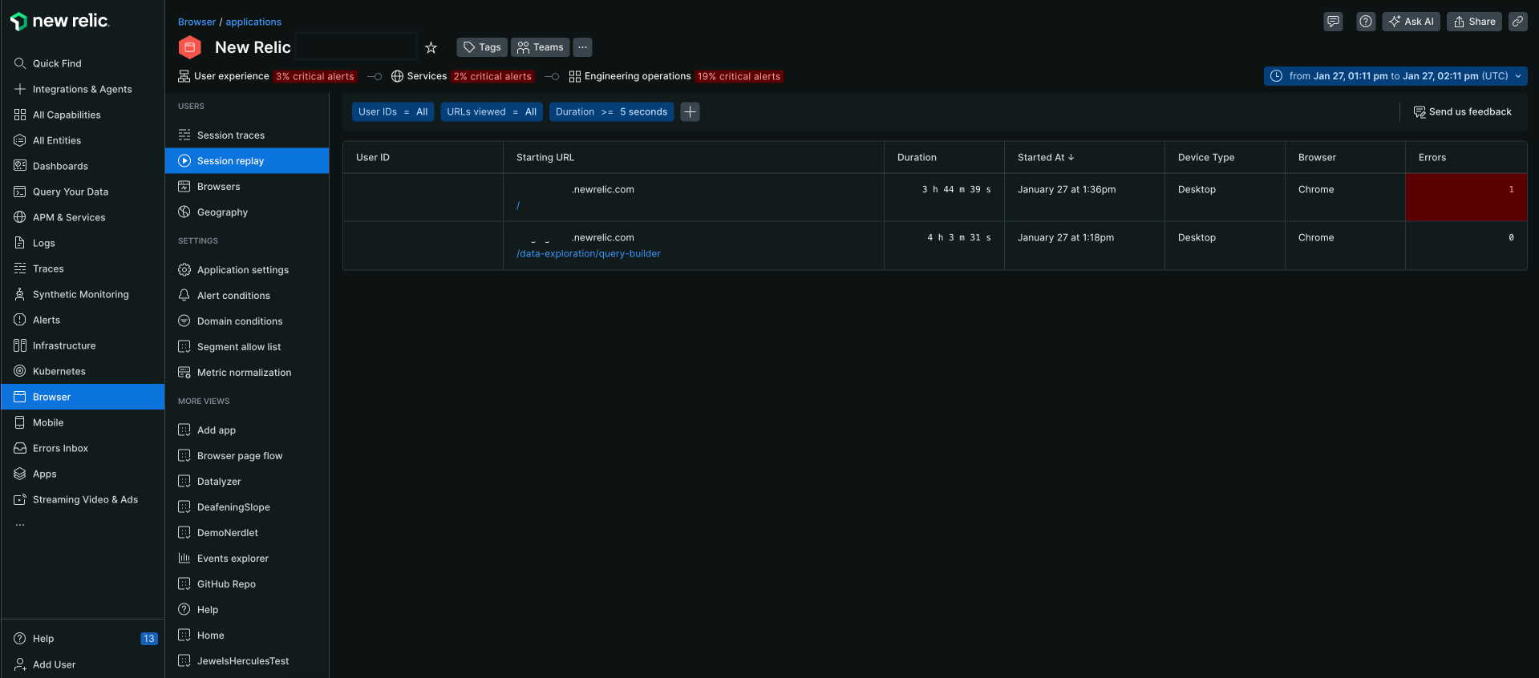The height and width of the screenshot is (678, 1539).
Task: Select Session traces in the Users menu
Action: (231, 135)
